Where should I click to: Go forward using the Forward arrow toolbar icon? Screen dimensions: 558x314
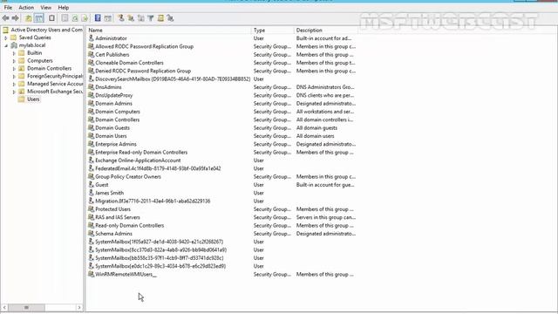click(x=16, y=17)
